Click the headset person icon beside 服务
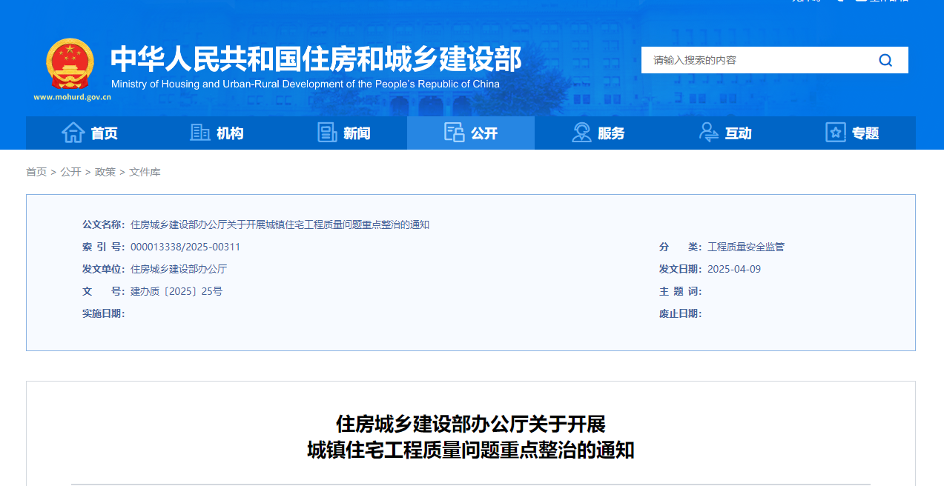This screenshot has height=486, width=944. tap(581, 133)
